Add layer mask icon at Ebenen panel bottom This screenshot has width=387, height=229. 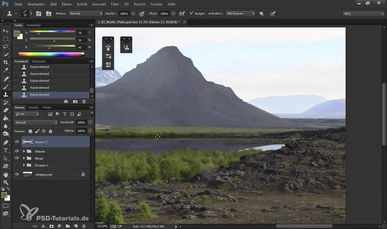point(51,226)
